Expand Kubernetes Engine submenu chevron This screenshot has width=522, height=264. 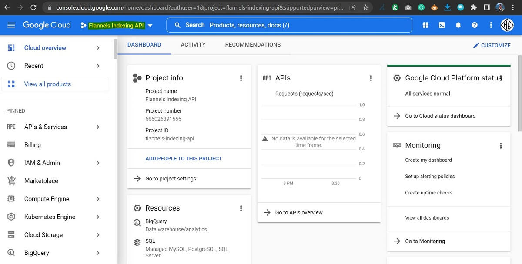tap(98, 217)
